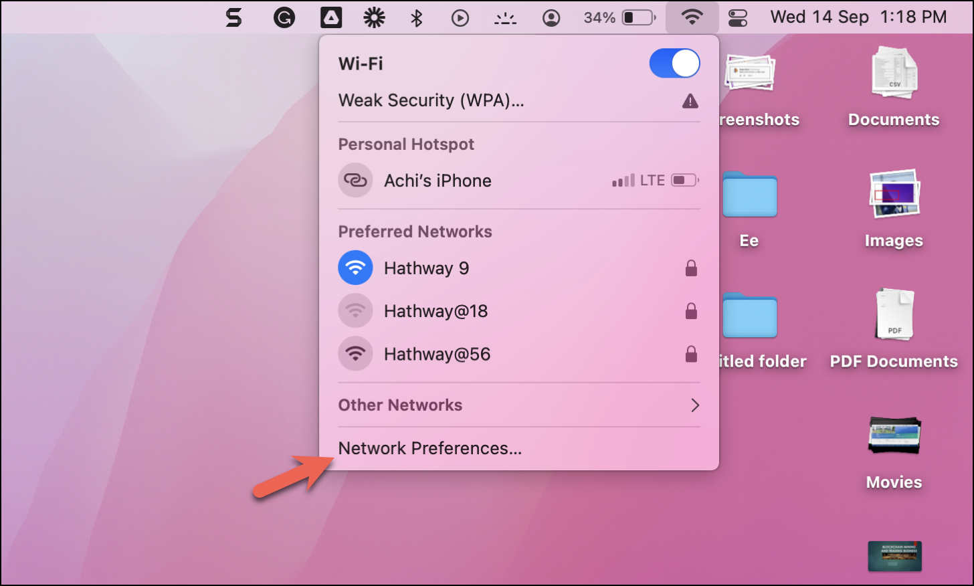Click the lock icon for Hathway 9

click(x=691, y=268)
